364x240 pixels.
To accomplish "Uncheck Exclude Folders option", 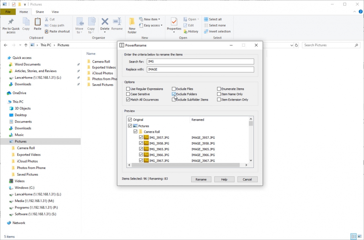I will pos(173,94).
